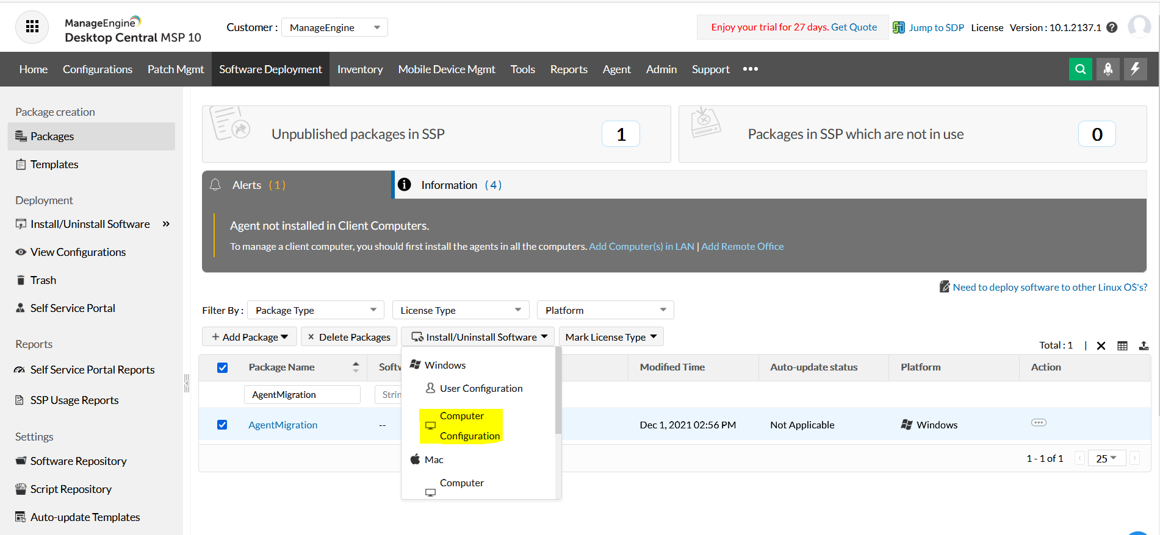The image size is (1160, 535).
Task: Open SSP Usage Reports in the sidebar
Action: click(74, 400)
